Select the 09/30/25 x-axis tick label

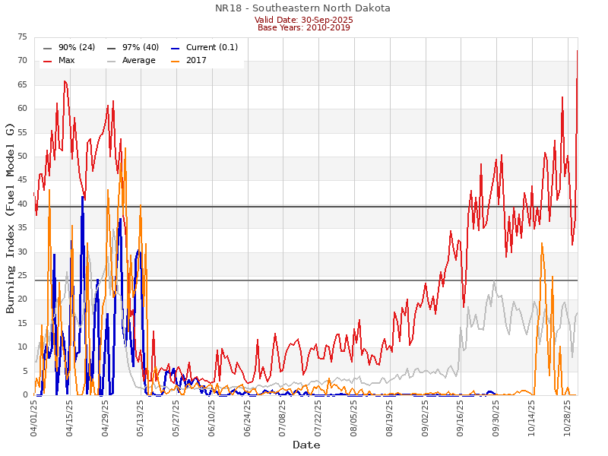(496, 416)
